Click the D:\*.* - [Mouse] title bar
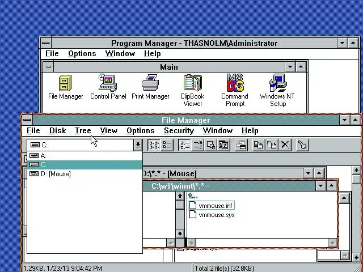Screen dimensions: 363x272 coord(222,173)
